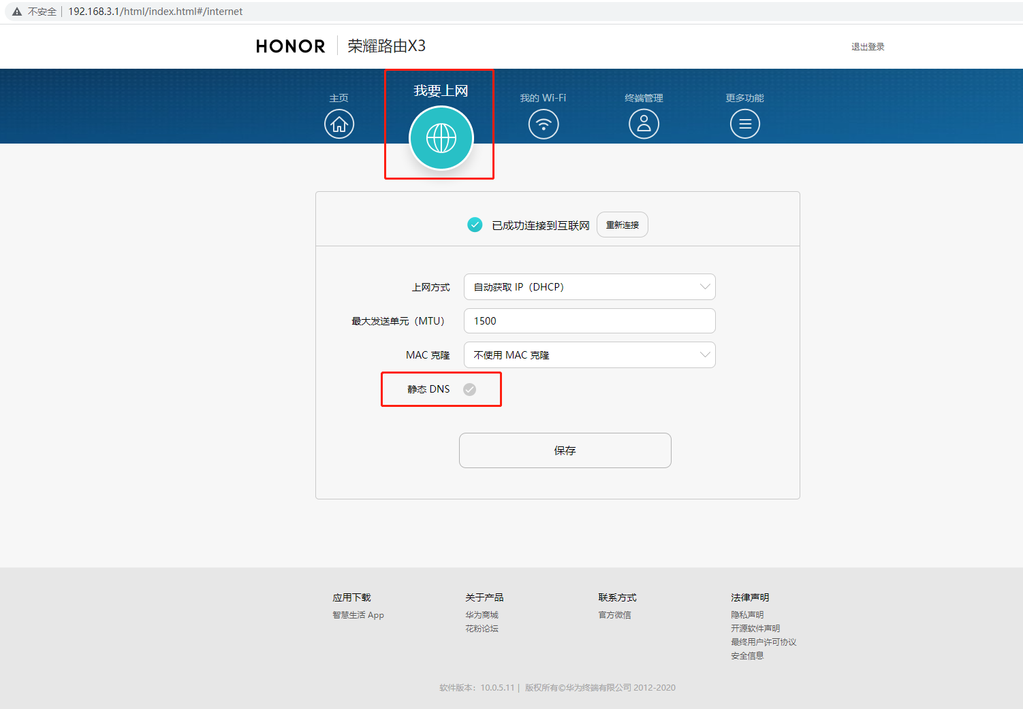Switch to the 我要上网 tab label
Screen dimensions: 1023x709
pos(441,90)
